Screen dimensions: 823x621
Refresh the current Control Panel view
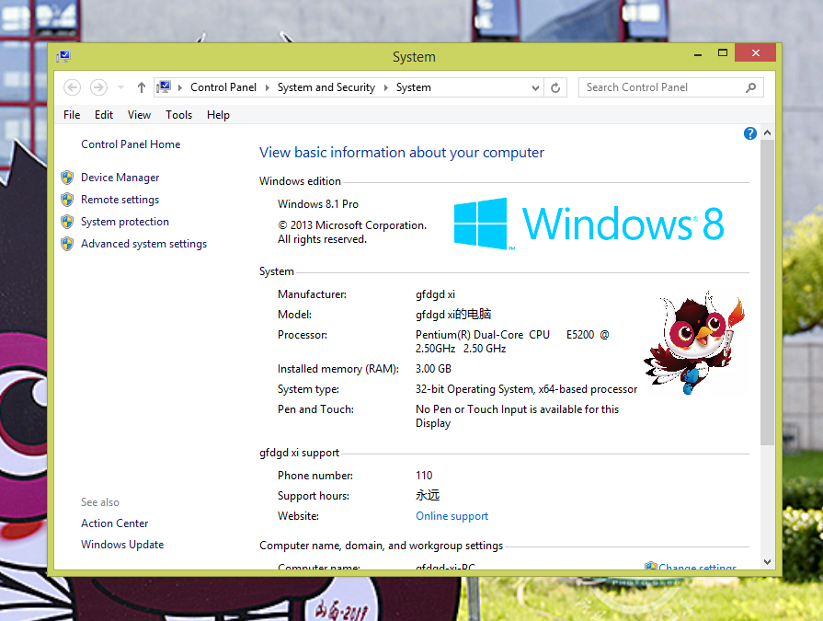coord(555,87)
